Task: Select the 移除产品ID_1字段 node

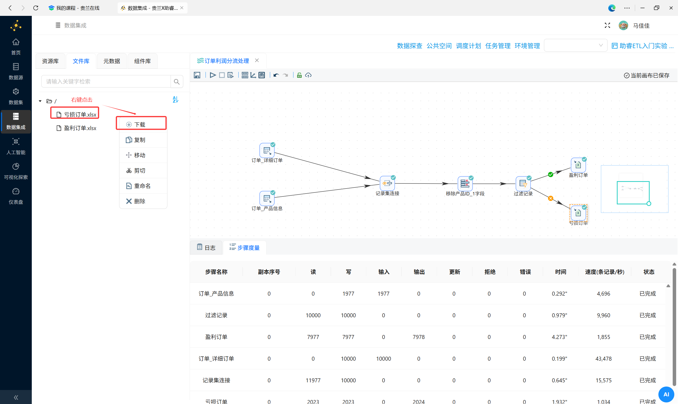Action: (465, 183)
